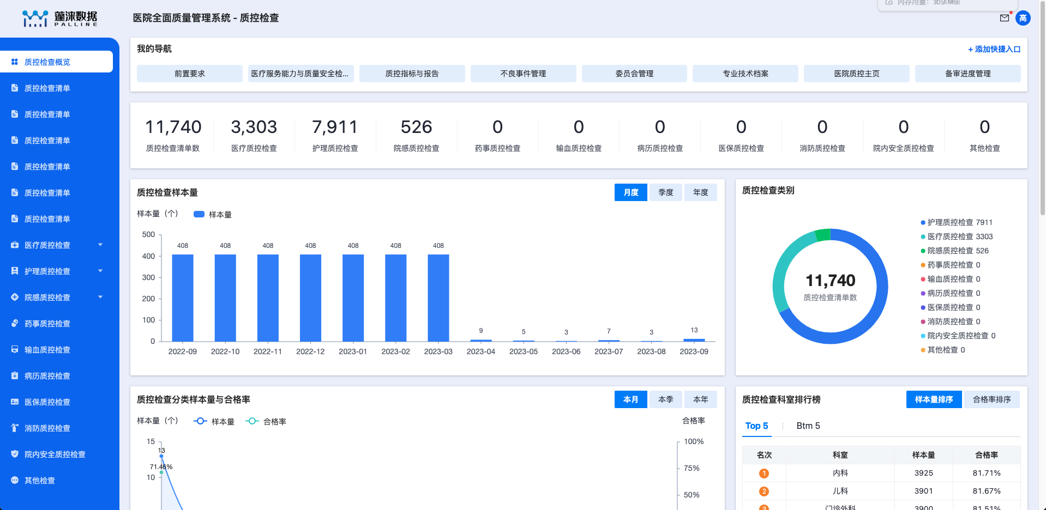Click the 病历质控检查 sidebar icon
Screen dimensions: 1046x510
point(15,375)
